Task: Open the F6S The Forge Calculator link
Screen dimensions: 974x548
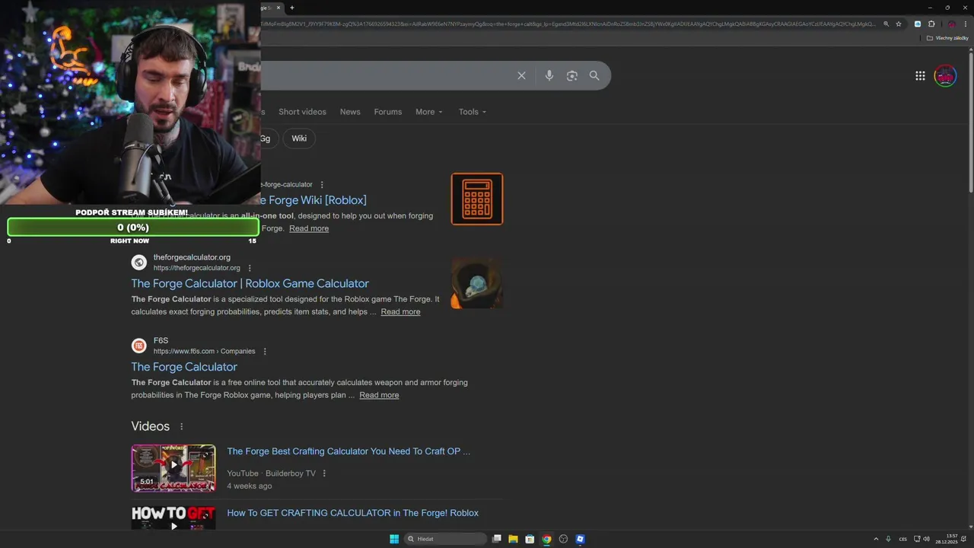Action: click(184, 367)
